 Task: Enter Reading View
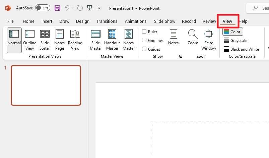75,40
